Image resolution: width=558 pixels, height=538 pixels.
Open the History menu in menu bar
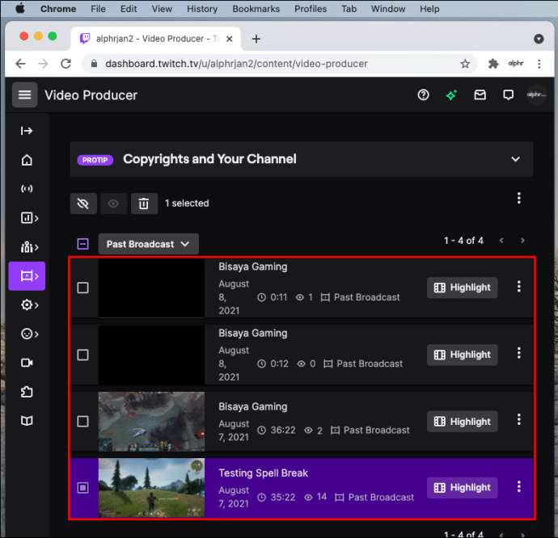tap(202, 9)
